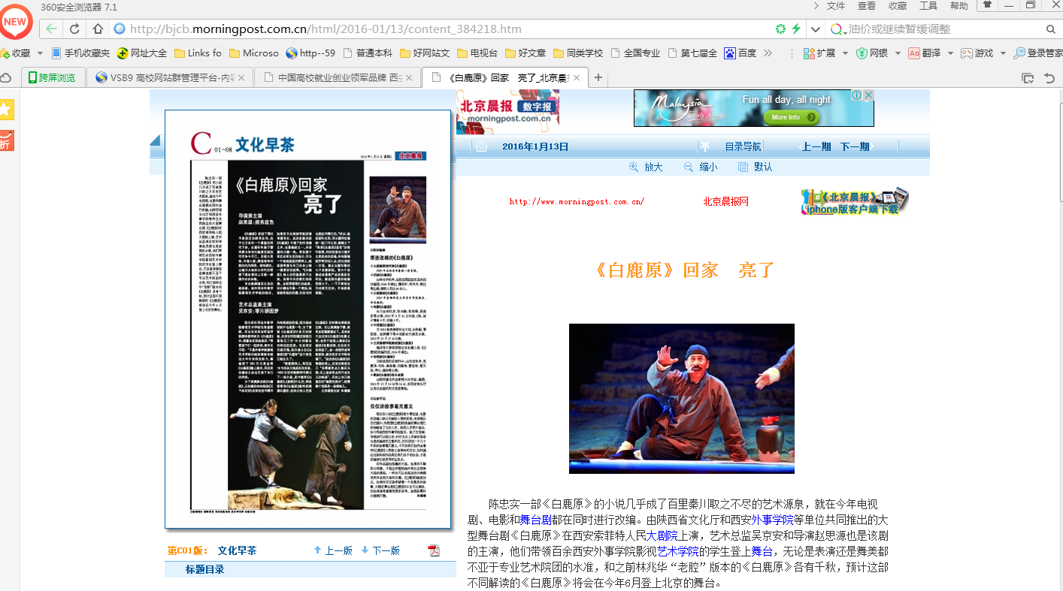Click the browser back arrow button
The width and height of the screenshot is (1063, 591).
[x=51, y=29]
